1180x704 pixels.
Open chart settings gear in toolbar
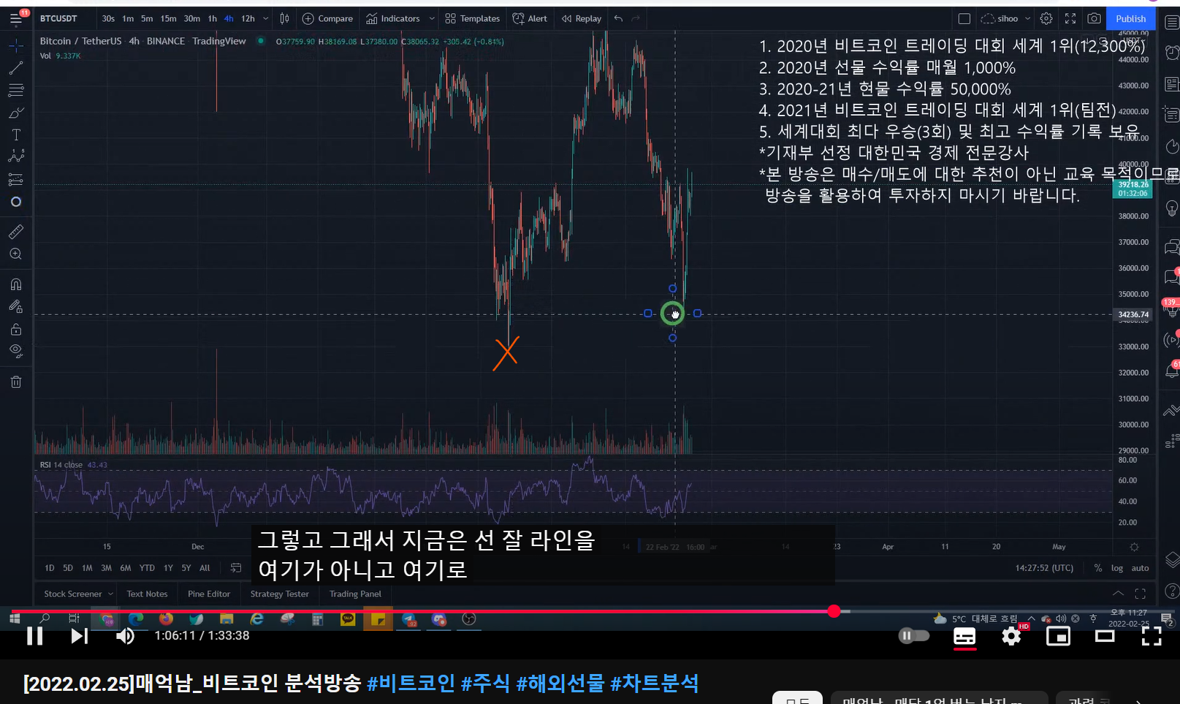(1046, 19)
